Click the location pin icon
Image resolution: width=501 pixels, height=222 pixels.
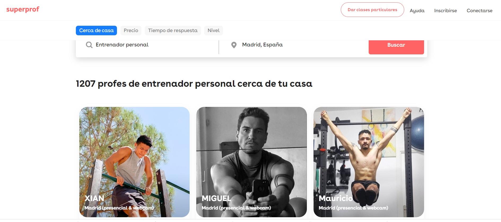(234, 45)
